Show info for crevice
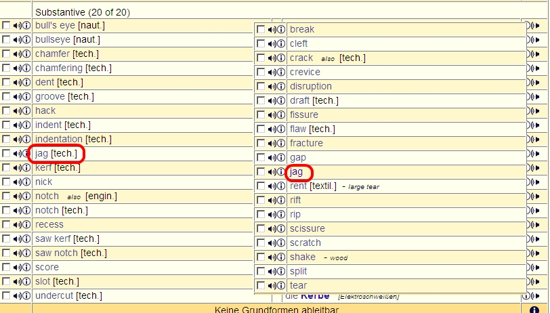Image resolution: width=550 pixels, height=313 pixels. [x=281, y=72]
